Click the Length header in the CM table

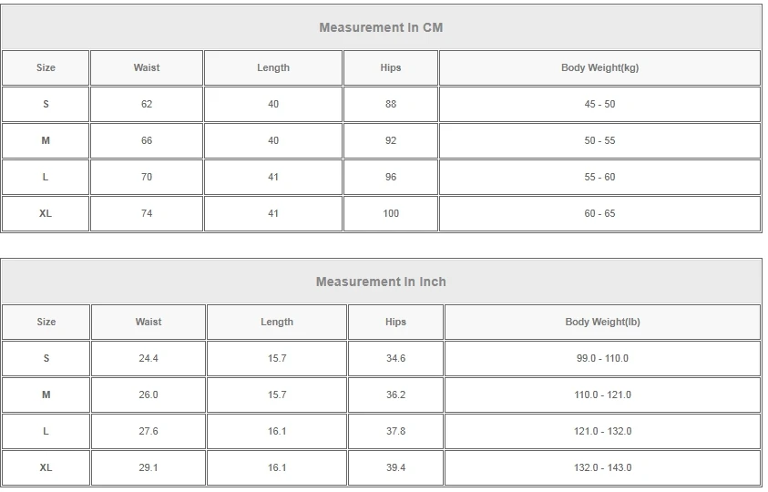tap(273, 67)
